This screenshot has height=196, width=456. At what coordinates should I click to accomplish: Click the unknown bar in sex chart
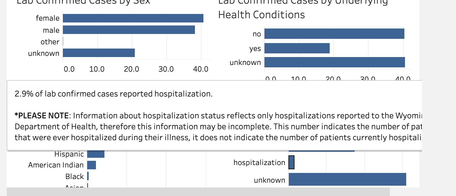click(x=99, y=53)
